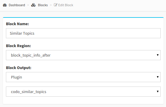Click the Block Name label
Image resolution: width=166 pixels, height=107 pixels.
[17, 24]
